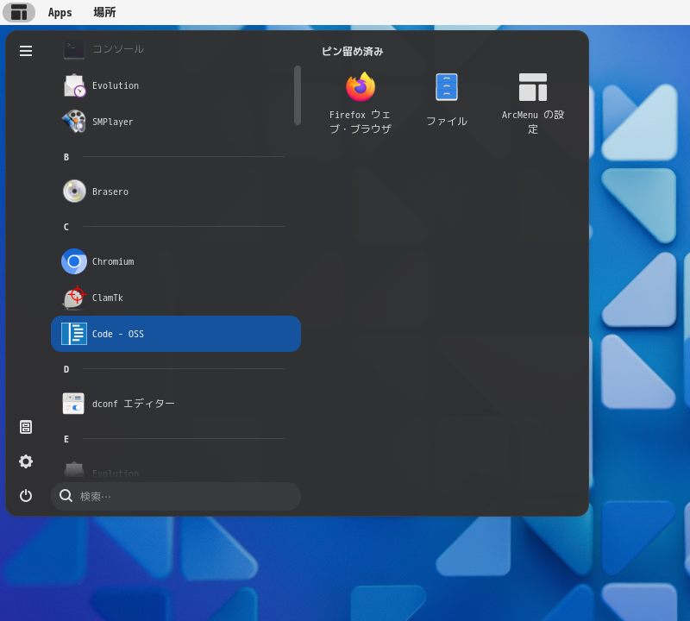Open pinned ArcMenu の設定
The image size is (690, 621).
click(533, 103)
